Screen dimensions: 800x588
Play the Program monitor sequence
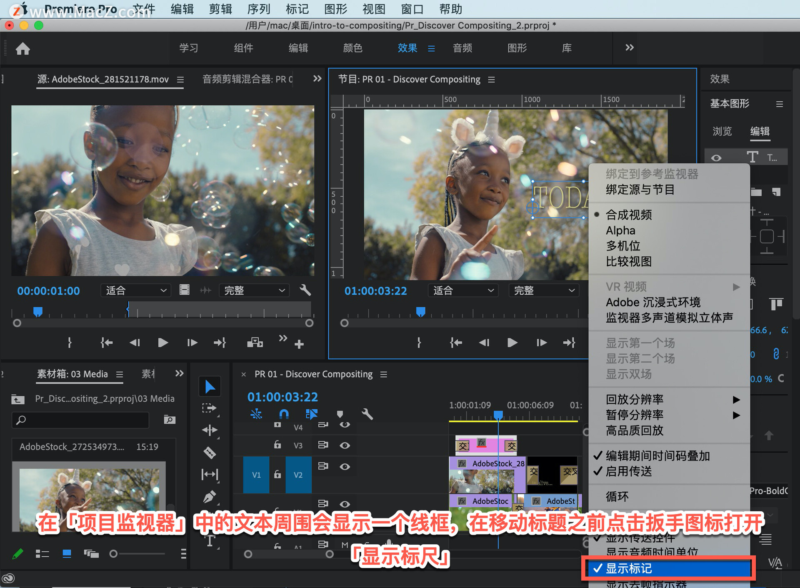tap(512, 343)
